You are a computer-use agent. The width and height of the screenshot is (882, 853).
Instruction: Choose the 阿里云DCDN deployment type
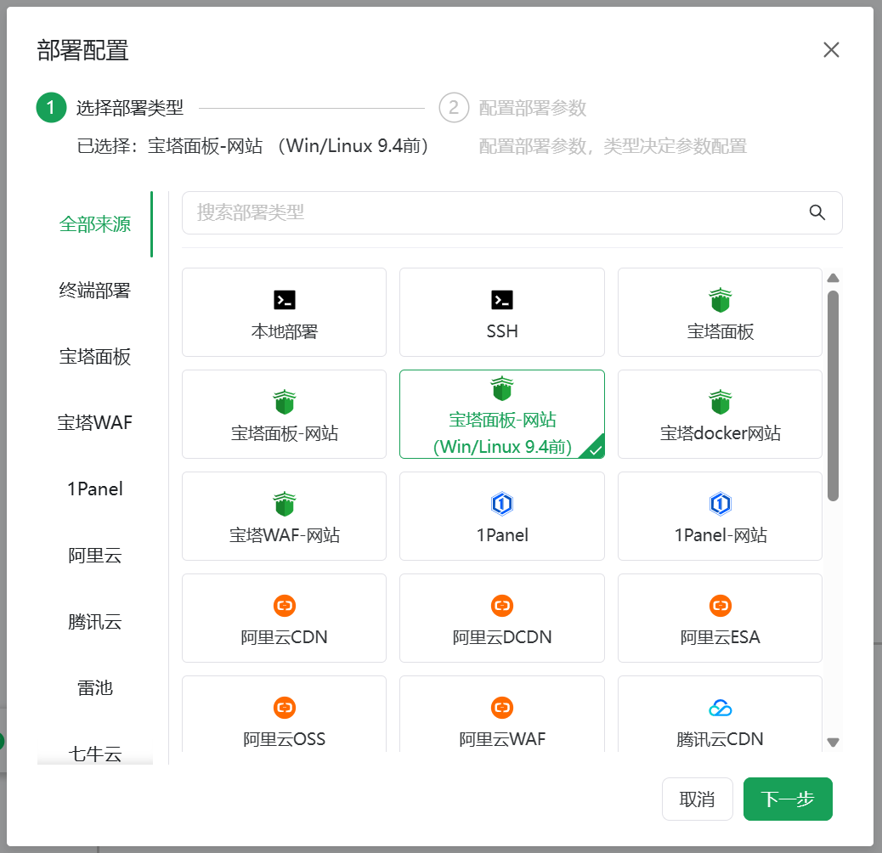coord(501,618)
